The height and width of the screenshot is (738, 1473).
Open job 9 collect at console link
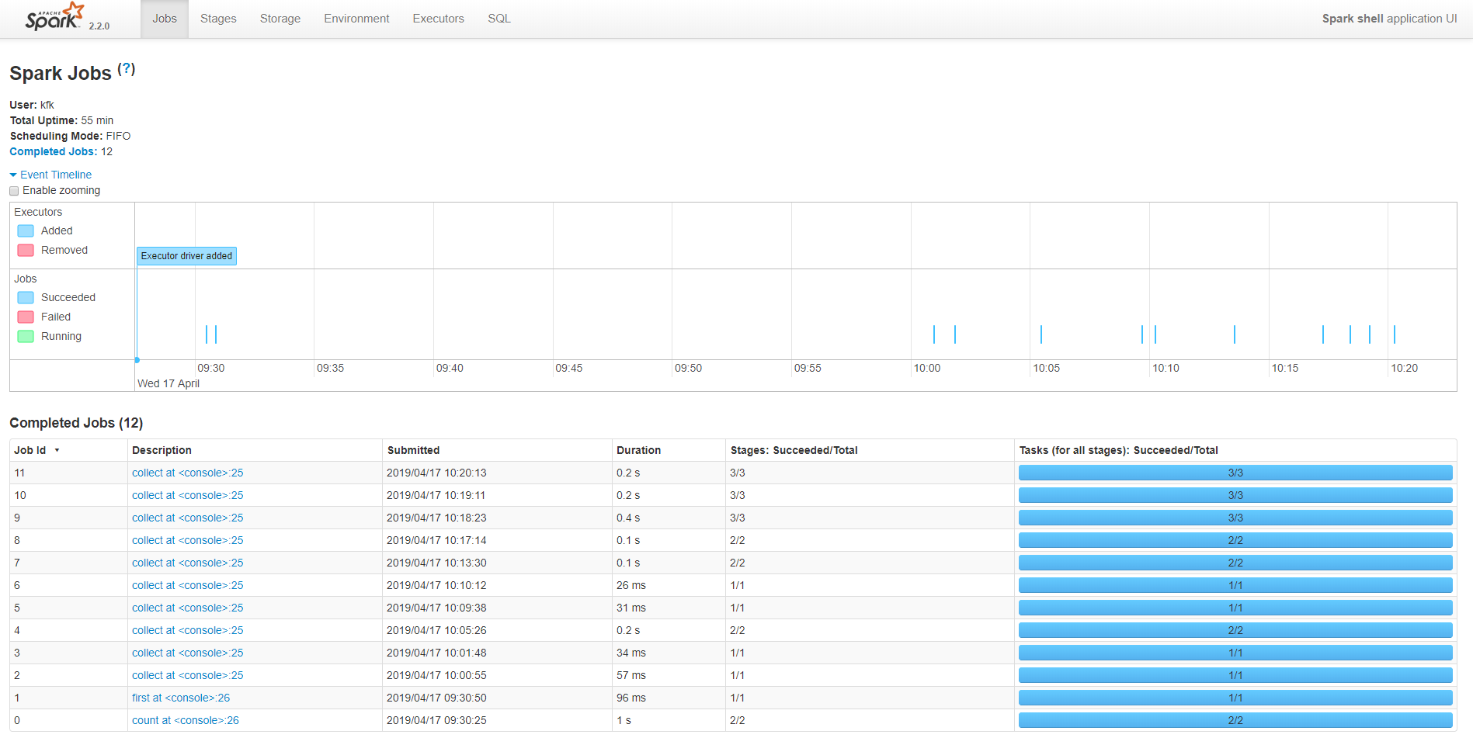(187, 518)
